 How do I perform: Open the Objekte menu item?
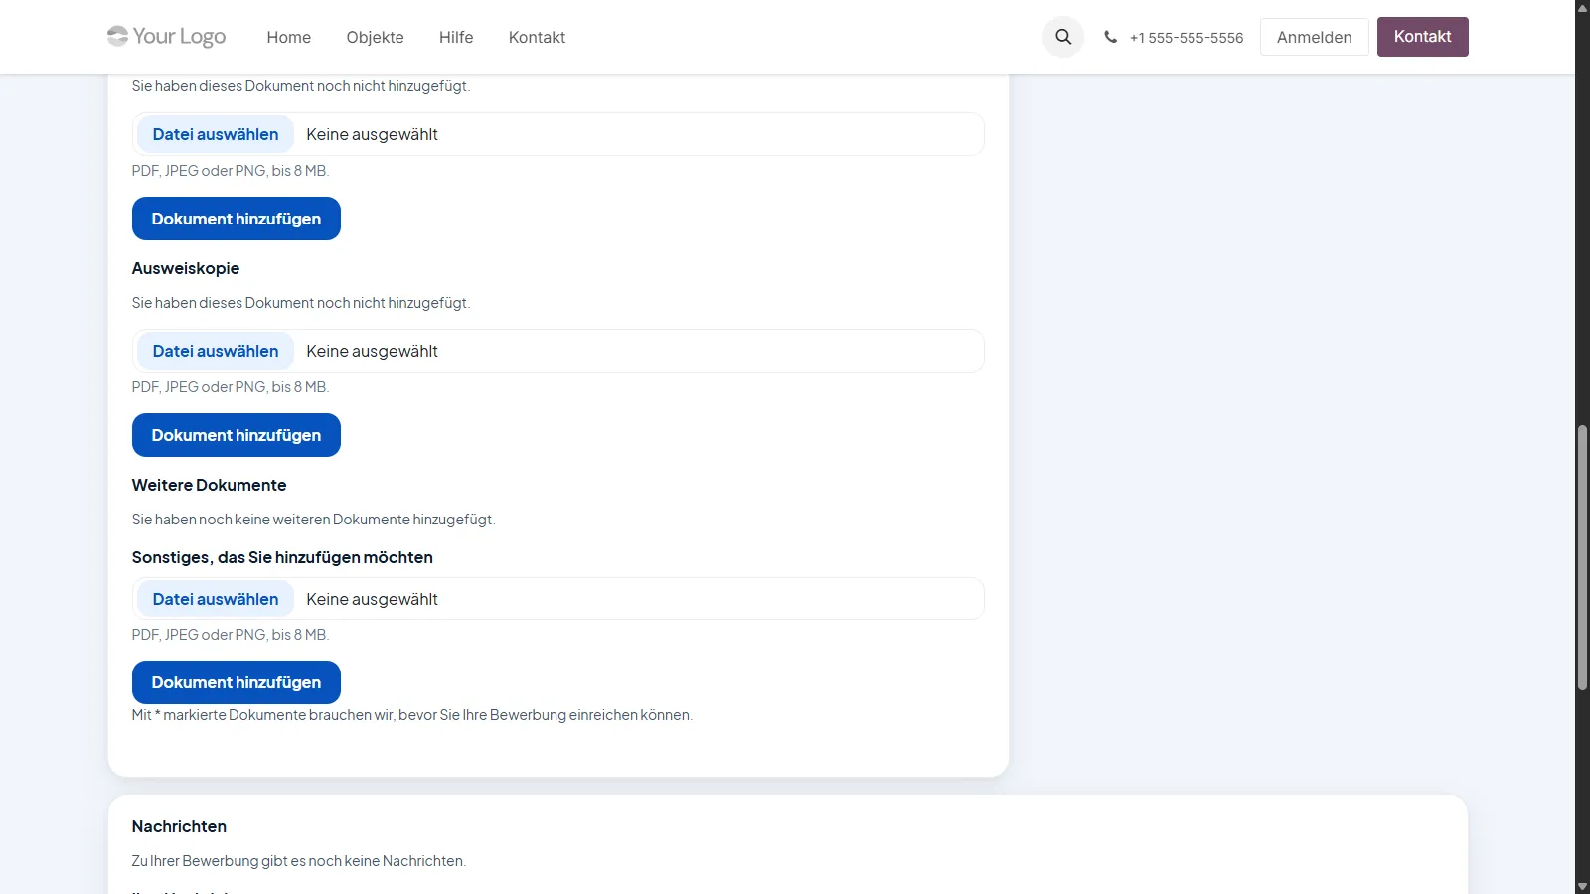tap(375, 37)
